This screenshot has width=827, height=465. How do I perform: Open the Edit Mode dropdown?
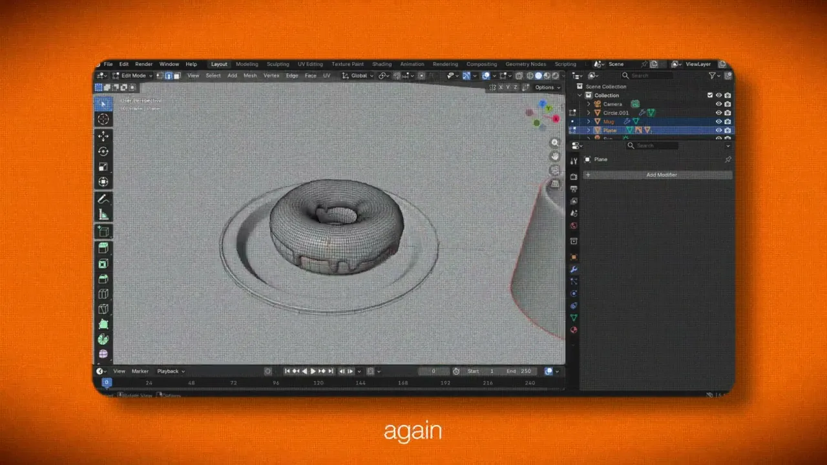pyautogui.click(x=132, y=76)
